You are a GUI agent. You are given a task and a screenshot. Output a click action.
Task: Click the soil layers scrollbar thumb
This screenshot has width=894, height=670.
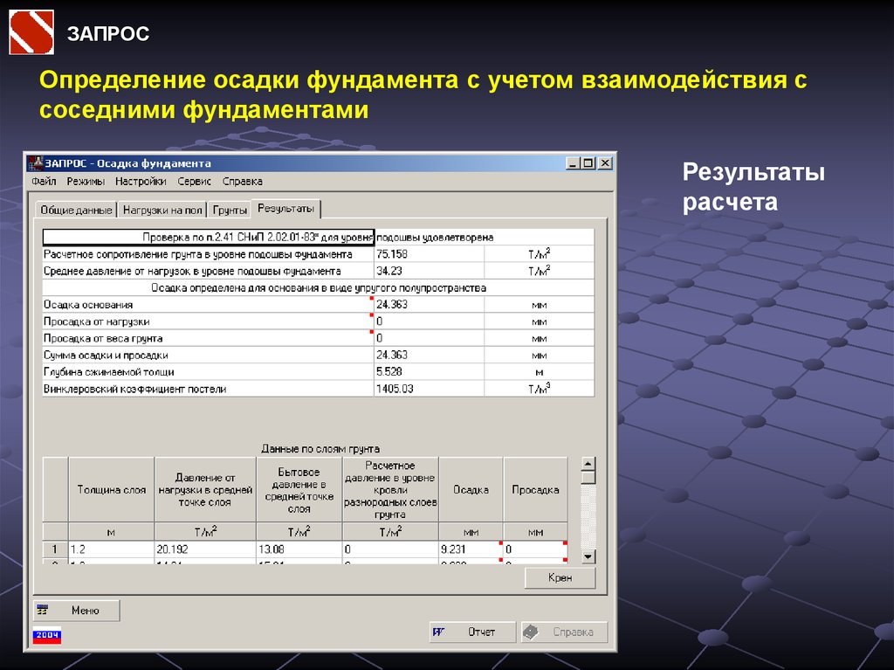(x=588, y=477)
